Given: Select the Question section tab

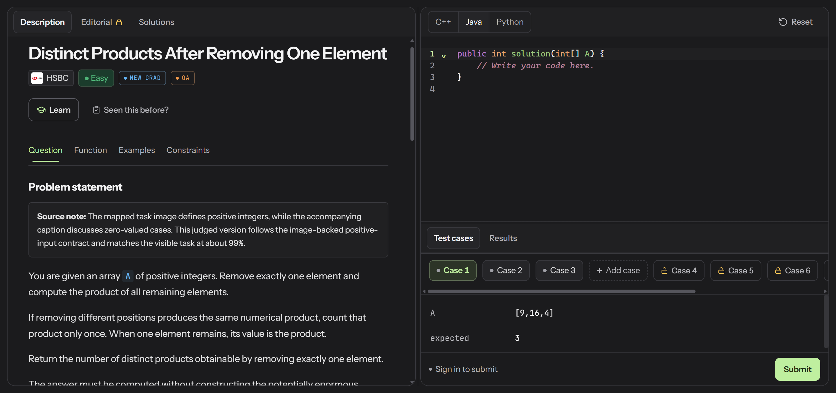Looking at the screenshot, I should [46, 150].
